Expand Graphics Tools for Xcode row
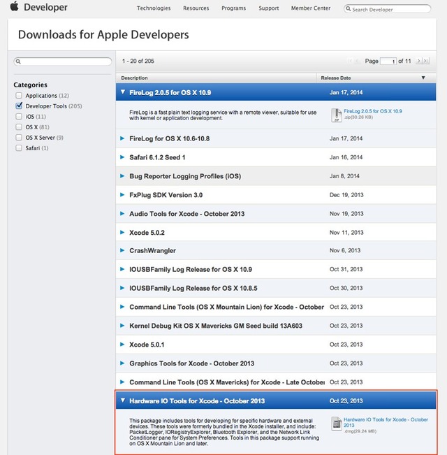 (122, 363)
